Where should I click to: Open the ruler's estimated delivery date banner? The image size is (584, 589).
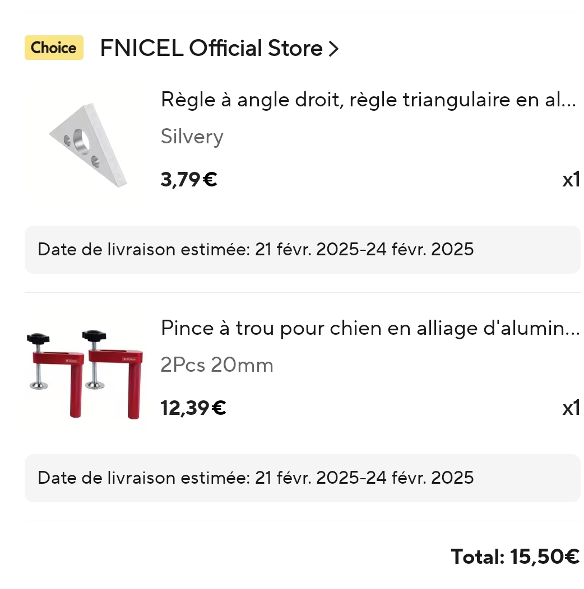(302, 250)
